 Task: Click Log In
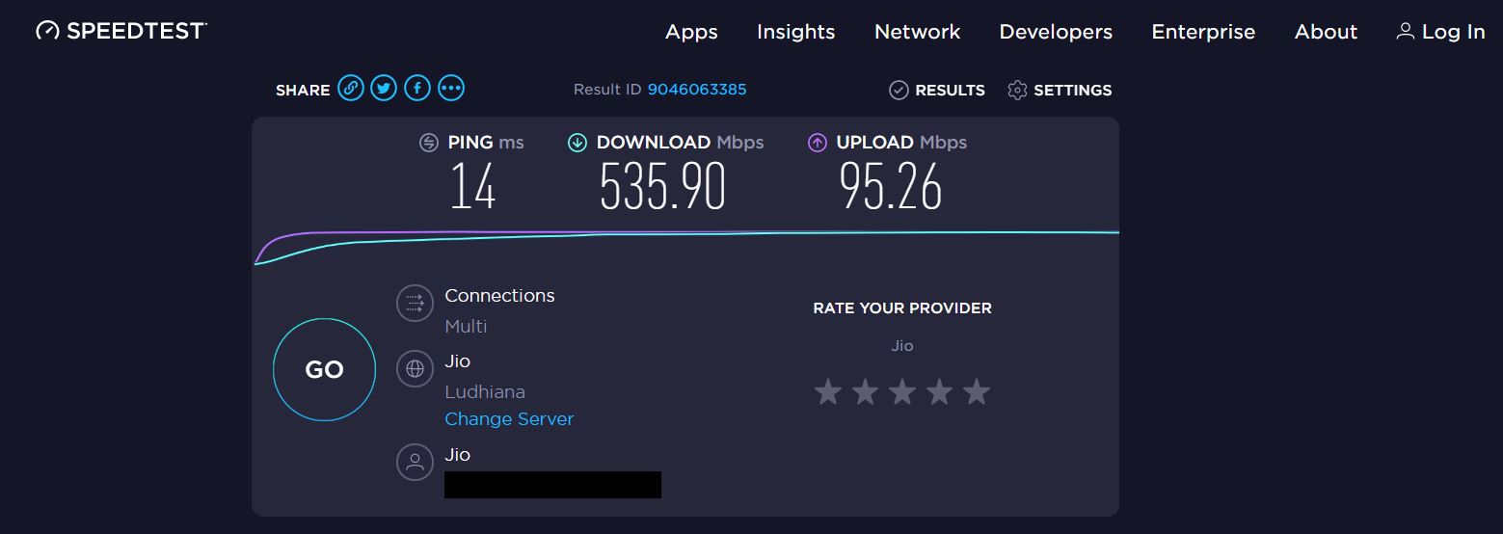(x=1441, y=32)
